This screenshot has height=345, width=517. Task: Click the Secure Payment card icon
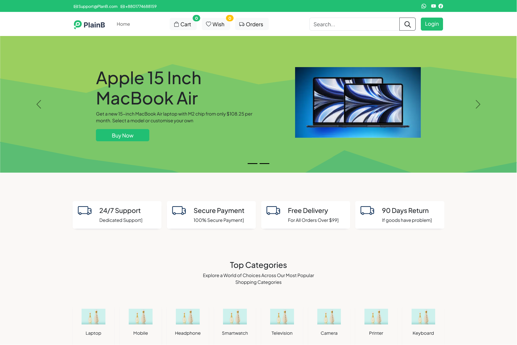(x=179, y=211)
